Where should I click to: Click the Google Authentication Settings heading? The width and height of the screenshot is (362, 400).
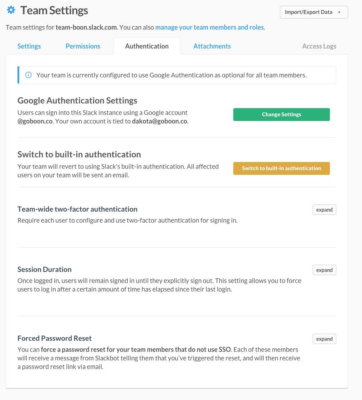pyautogui.click(x=77, y=101)
